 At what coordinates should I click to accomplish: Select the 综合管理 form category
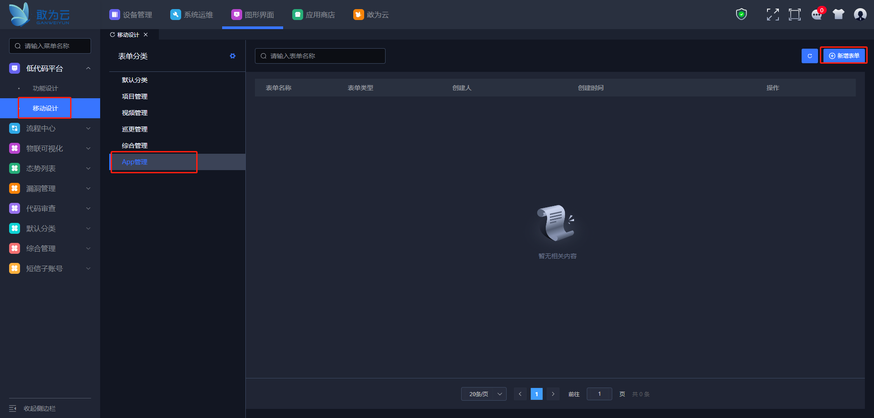point(178,146)
